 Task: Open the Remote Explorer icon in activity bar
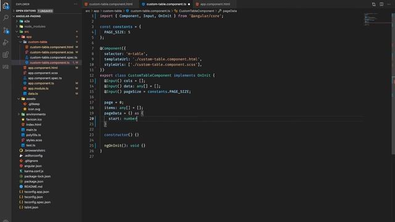point(6,67)
